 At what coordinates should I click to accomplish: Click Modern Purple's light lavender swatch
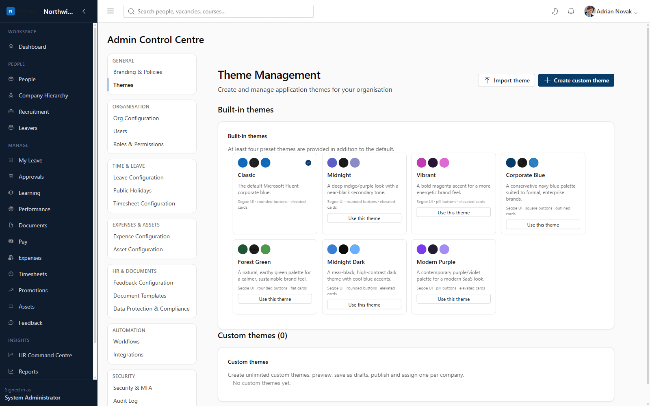(x=444, y=249)
